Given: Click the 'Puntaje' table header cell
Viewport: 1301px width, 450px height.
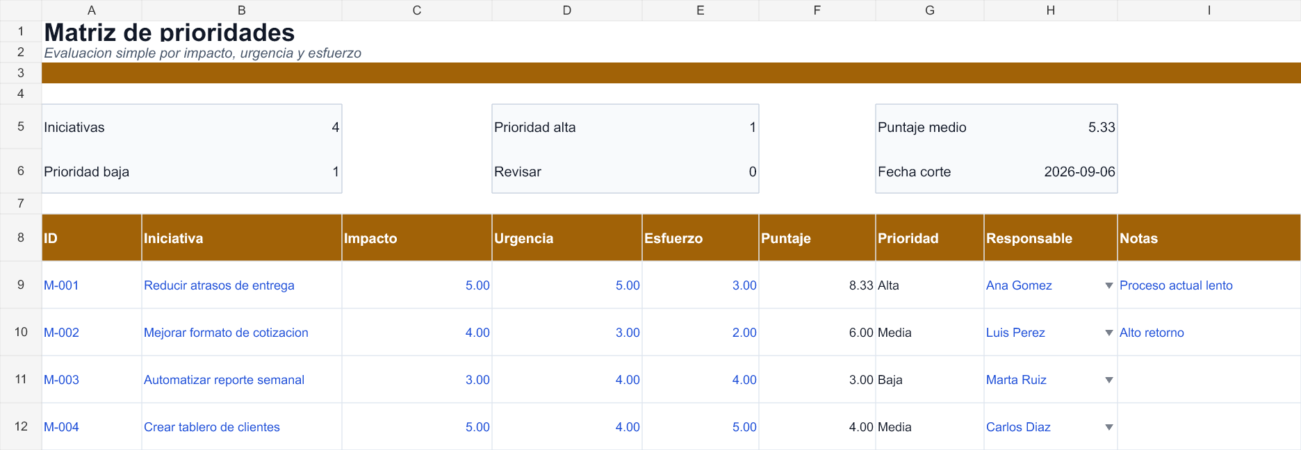Looking at the screenshot, I should pyautogui.click(x=817, y=238).
